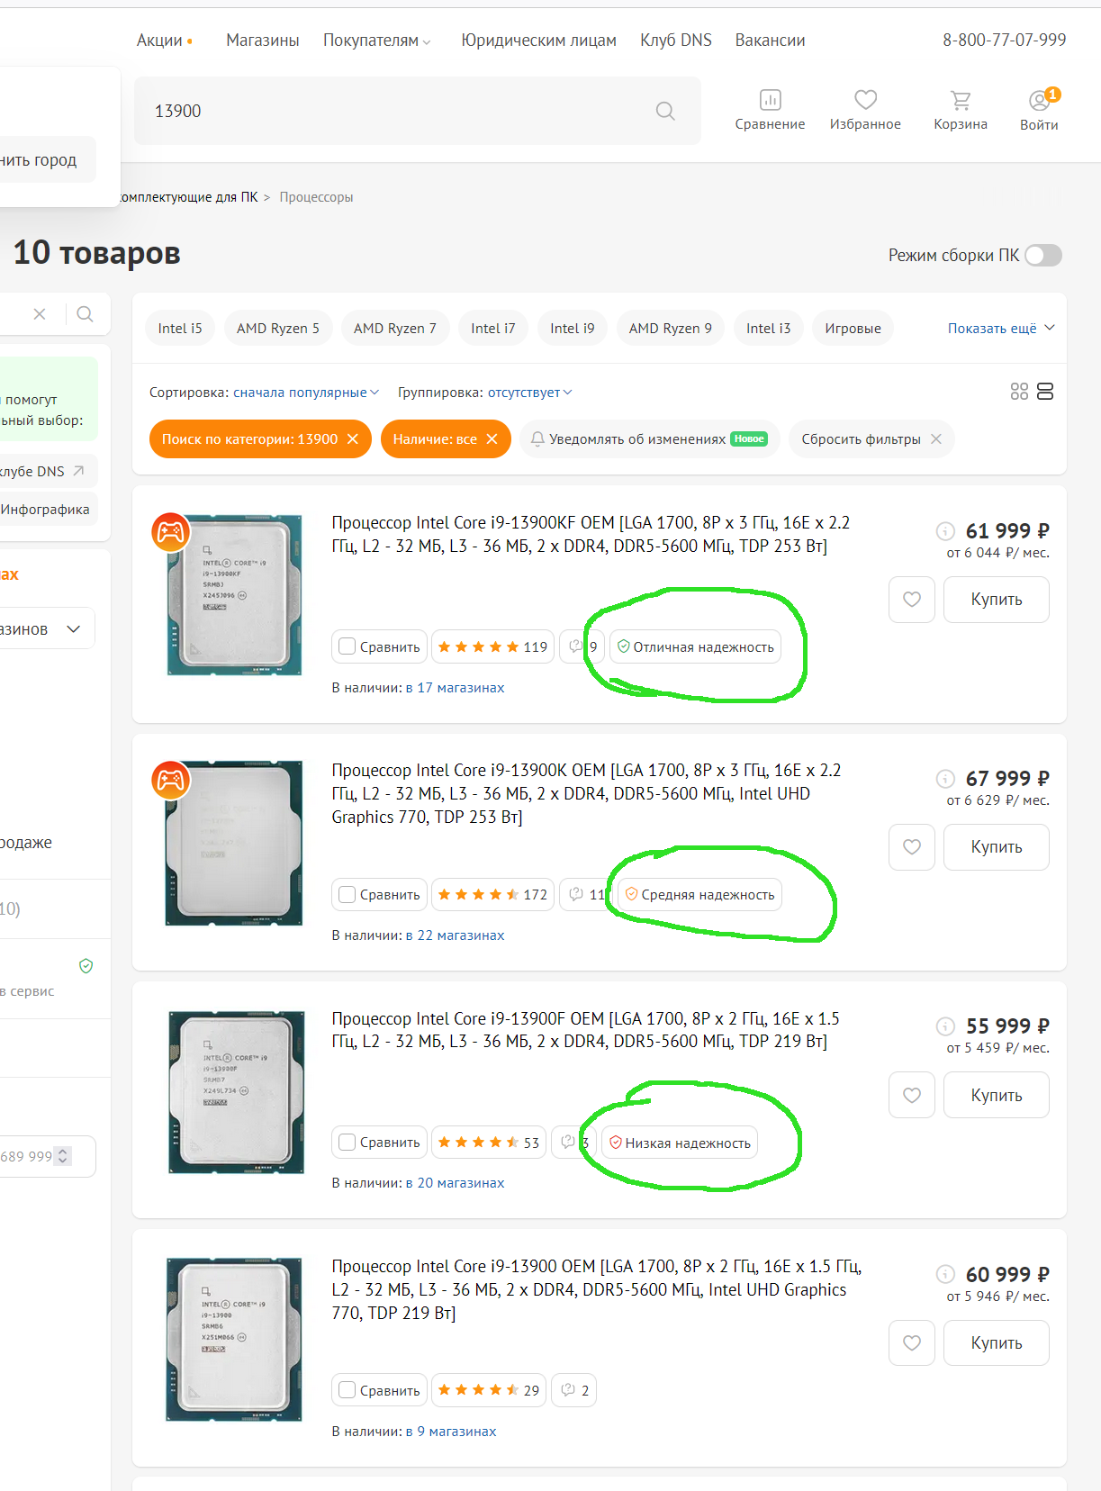
Task: Toggle 'Режим сборки ПК' switch
Action: [x=1043, y=255]
